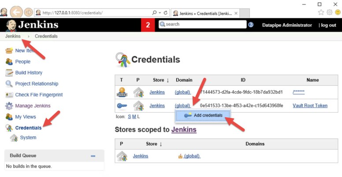Select Add credentials in popup menu
This screenshot has width=342, height=177.
pos(203,115)
